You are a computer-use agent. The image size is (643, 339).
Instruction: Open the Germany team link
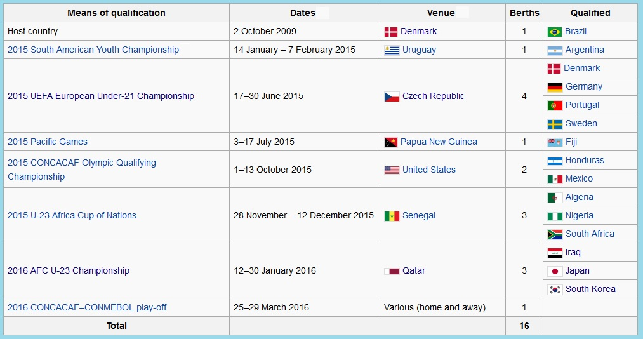coord(584,86)
